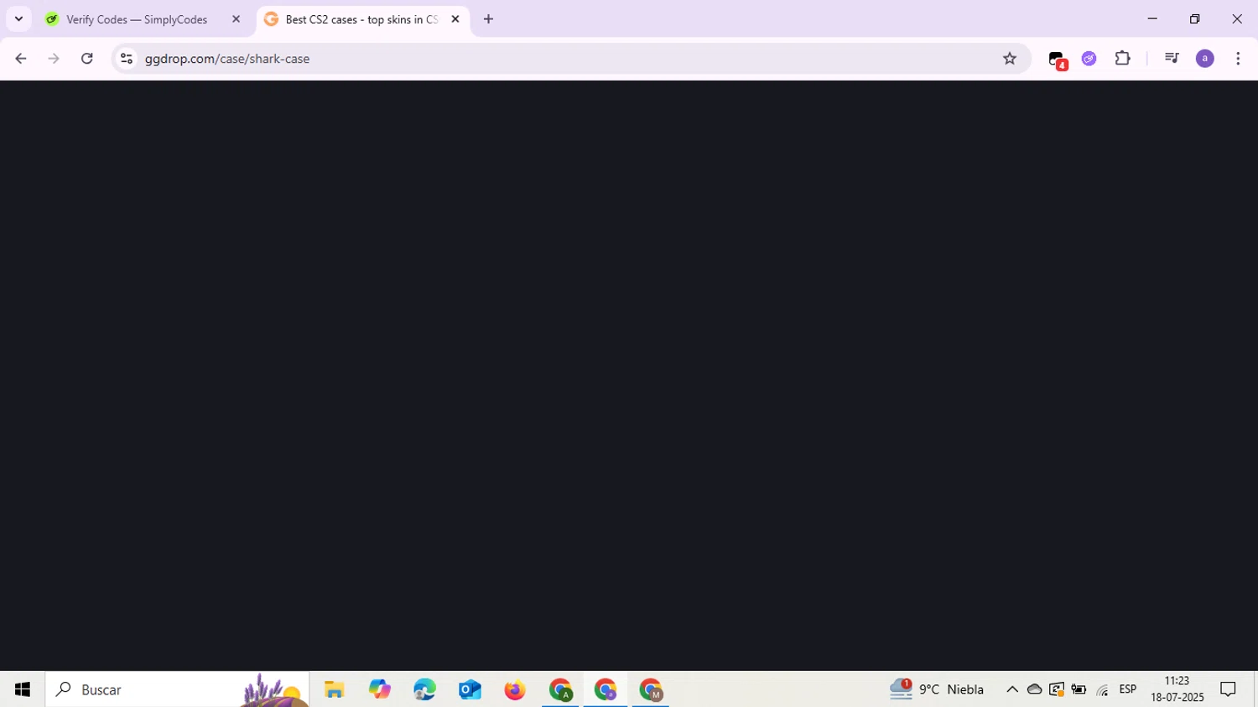The image size is (1258, 707).
Task: Switch to Chrome profile M taskbar icon
Action: (x=651, y=689)
